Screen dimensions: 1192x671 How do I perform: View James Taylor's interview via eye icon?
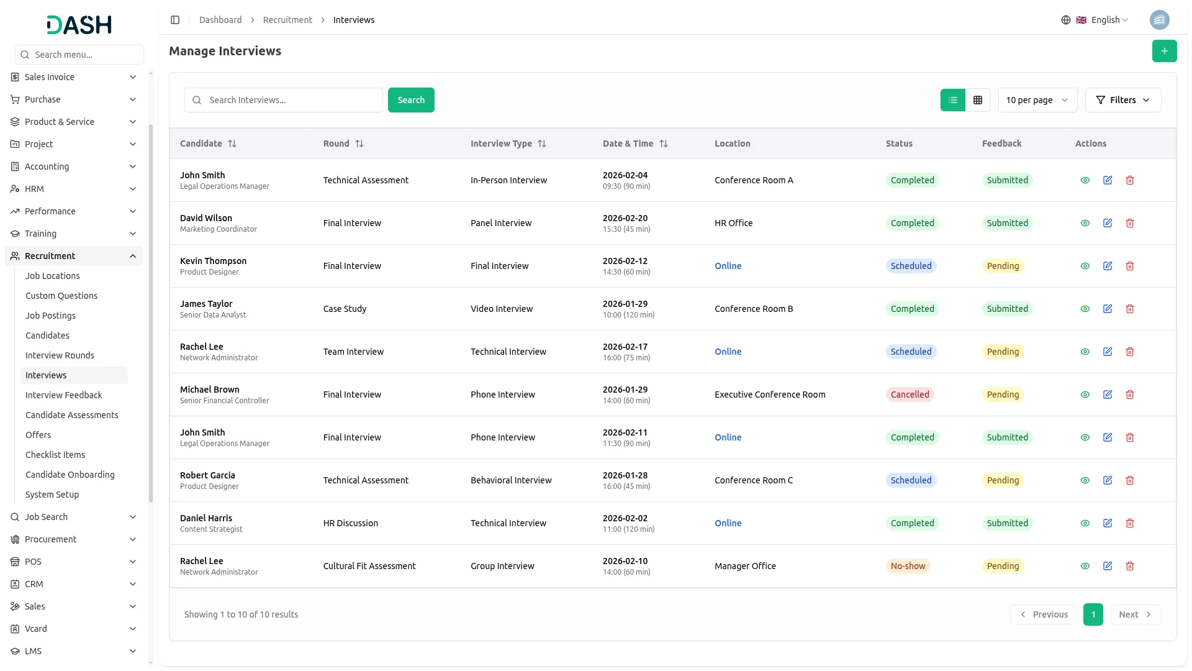pyautogui.click(x=1085, y=309)
